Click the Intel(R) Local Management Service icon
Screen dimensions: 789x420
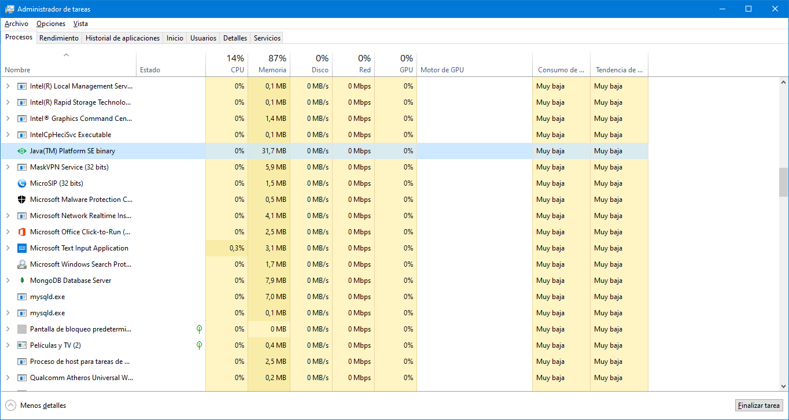tap(22, 86)
